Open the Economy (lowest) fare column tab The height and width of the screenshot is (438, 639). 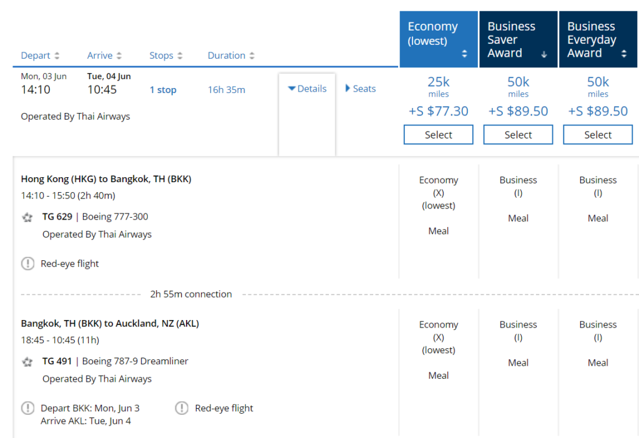(x=439, y=39)
